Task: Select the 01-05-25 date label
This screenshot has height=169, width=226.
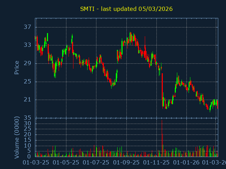Action: coord(66,163)
